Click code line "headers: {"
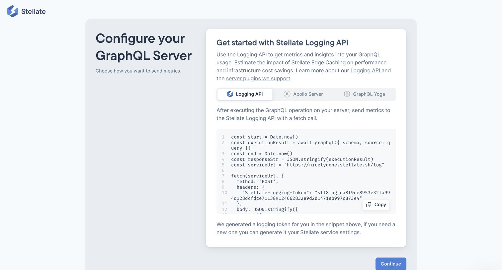The image size is (502, 270). [251, 187]
